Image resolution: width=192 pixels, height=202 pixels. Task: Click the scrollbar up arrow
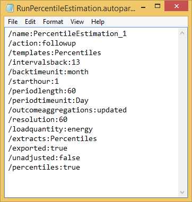[182, 33]
